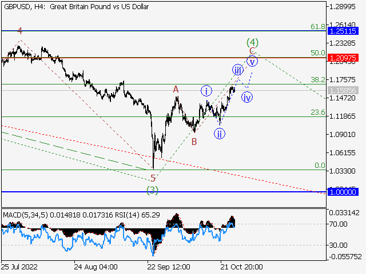Click the MACD(5,34,5) indicator label
Screen dimensions: 366x274
tap(25, 215)
